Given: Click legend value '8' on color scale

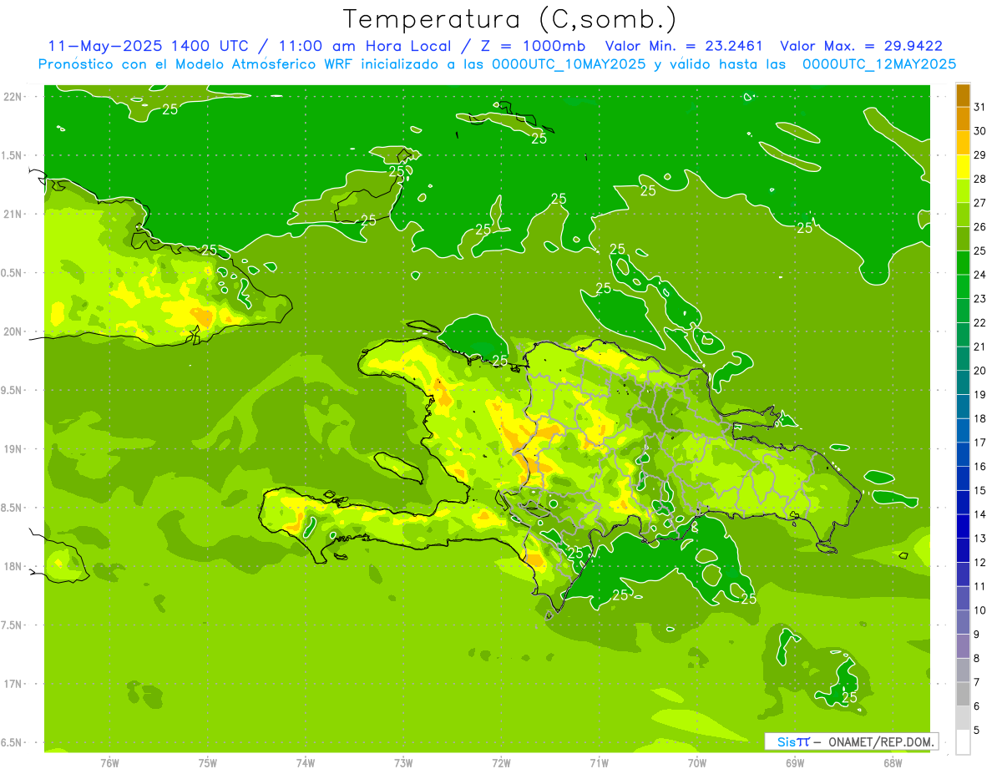Looking at the screenshot, I should [x=977, y=659].
